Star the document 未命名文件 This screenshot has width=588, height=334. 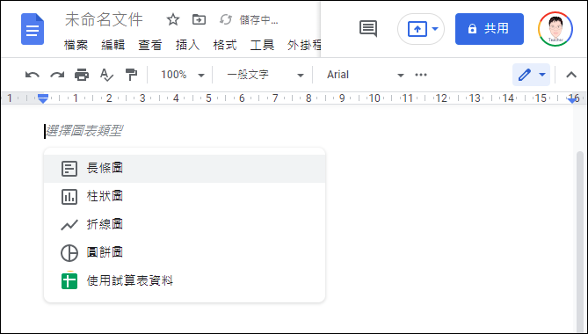(x=173, y=19)
